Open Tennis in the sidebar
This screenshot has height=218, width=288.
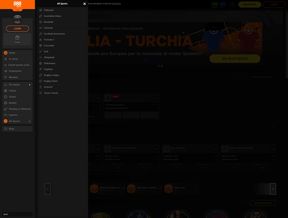[x=18, y=97]
